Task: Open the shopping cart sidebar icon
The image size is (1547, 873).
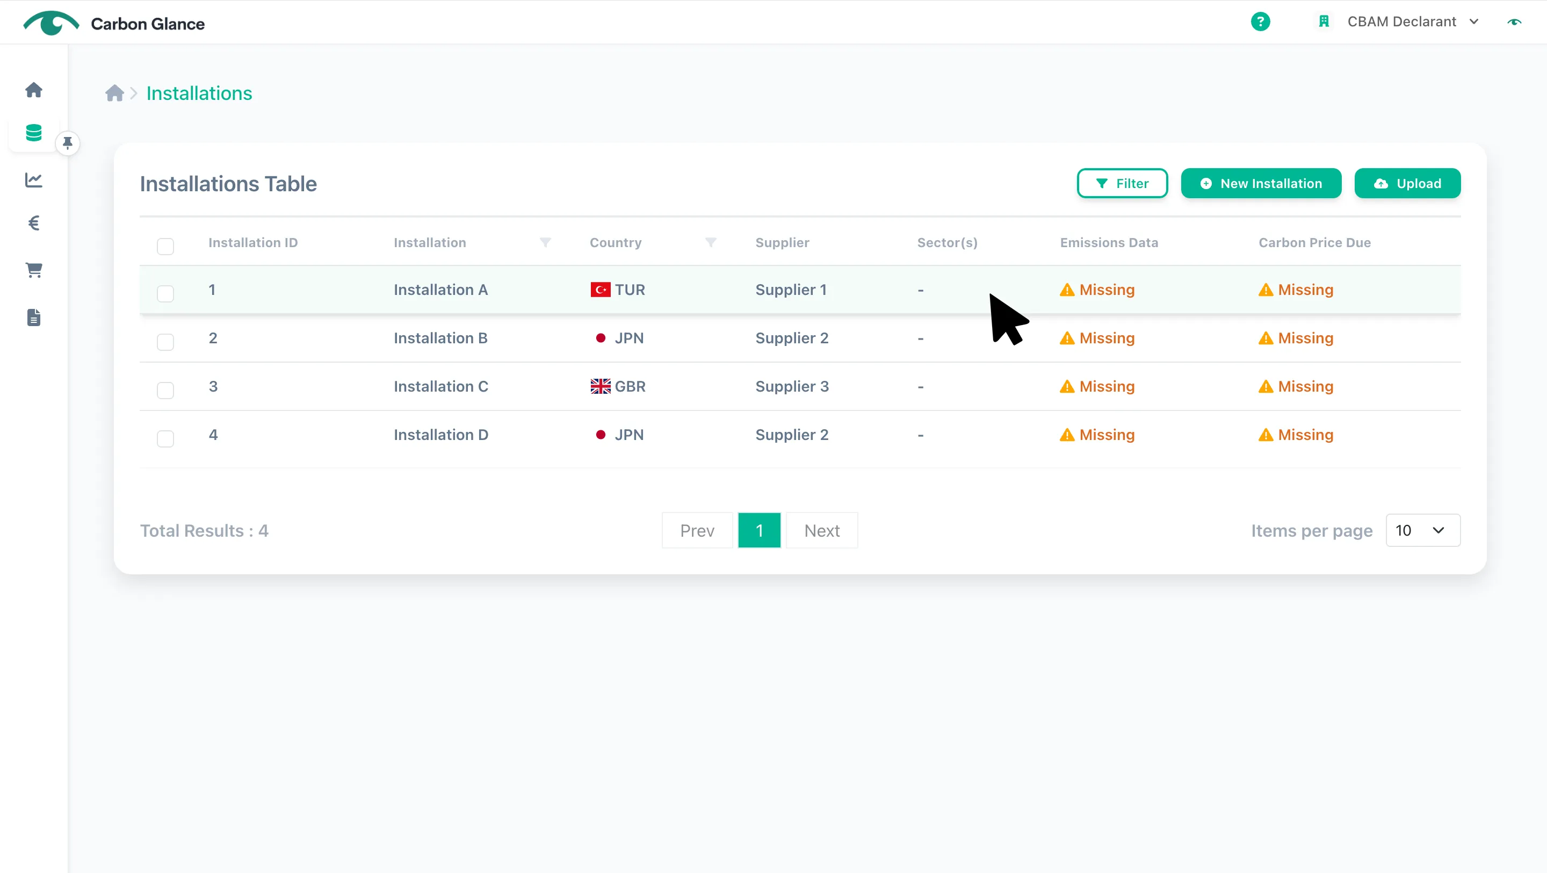Action: pyautogui.click(x=34, y=270)
